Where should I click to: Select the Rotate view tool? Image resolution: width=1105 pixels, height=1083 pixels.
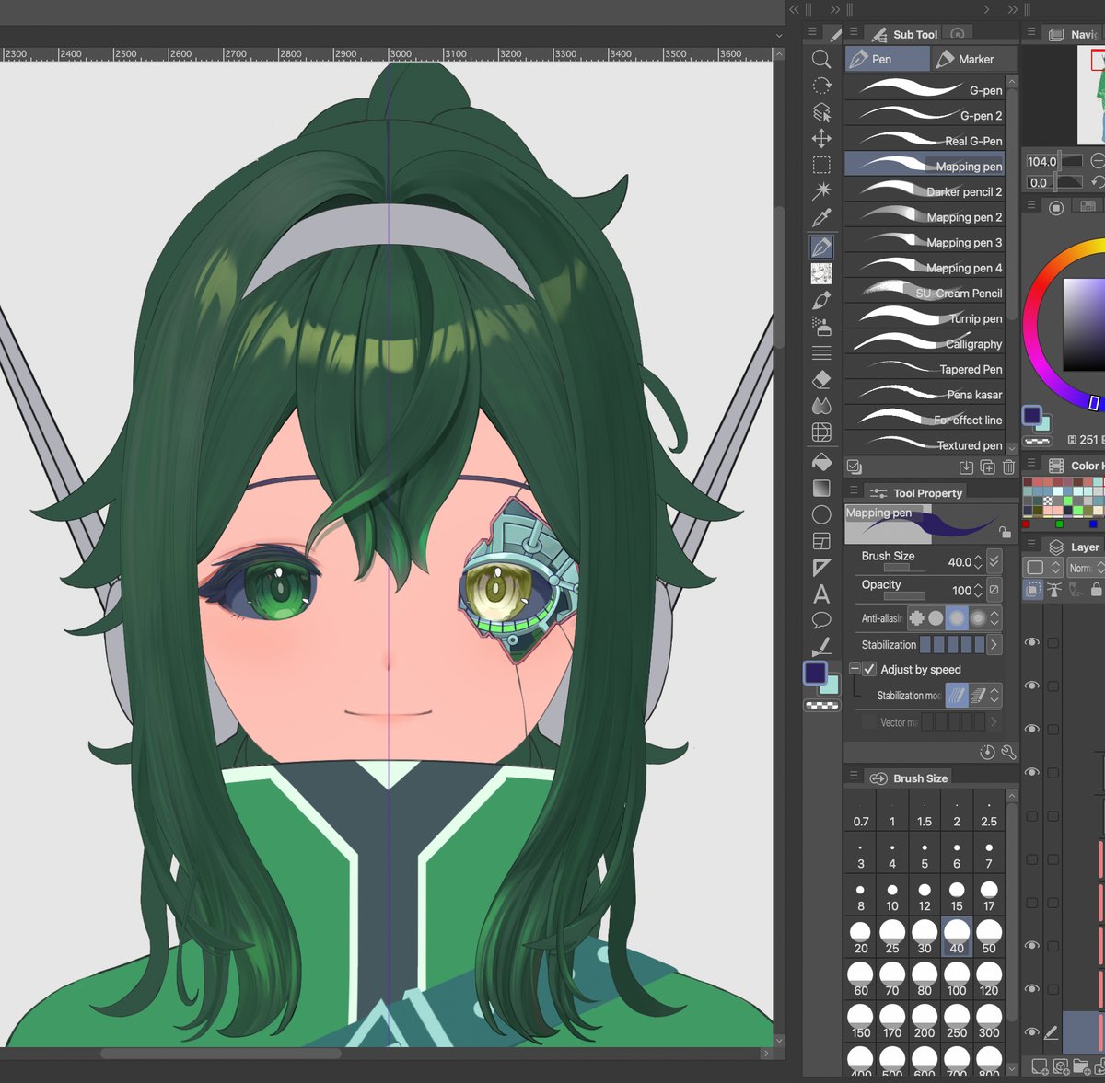(x=821, y=86)
